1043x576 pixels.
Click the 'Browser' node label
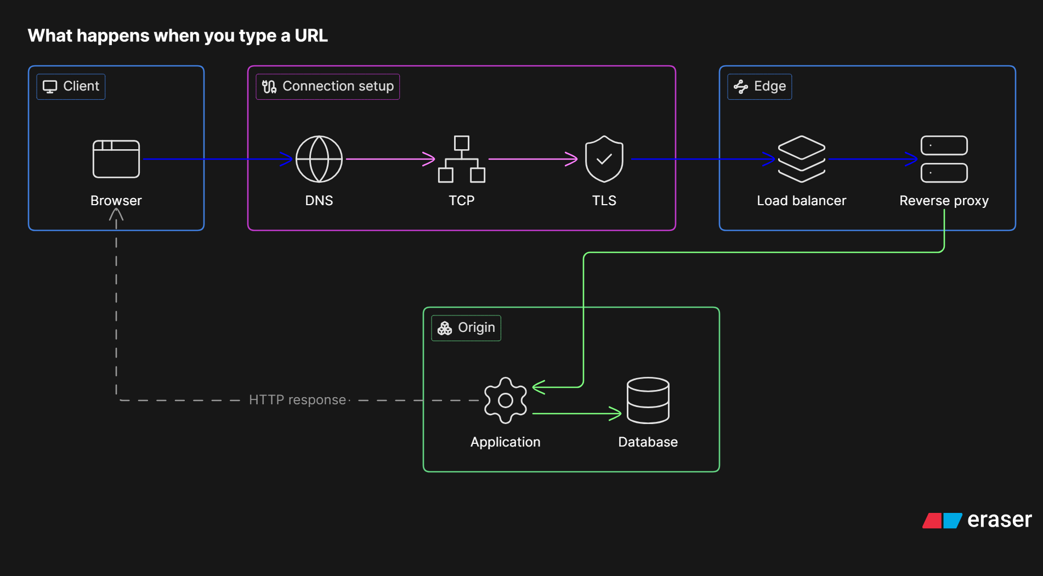tap(116, 201)
